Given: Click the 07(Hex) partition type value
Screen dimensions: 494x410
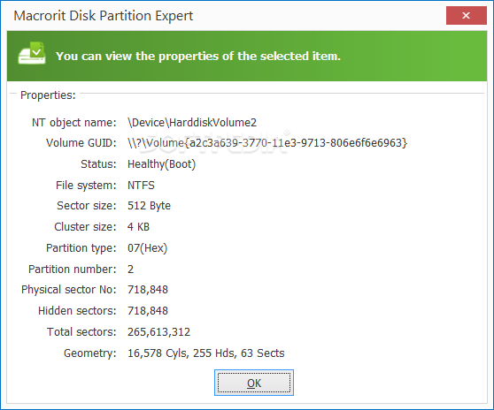Looking at the screenshot, I should 147,248.
